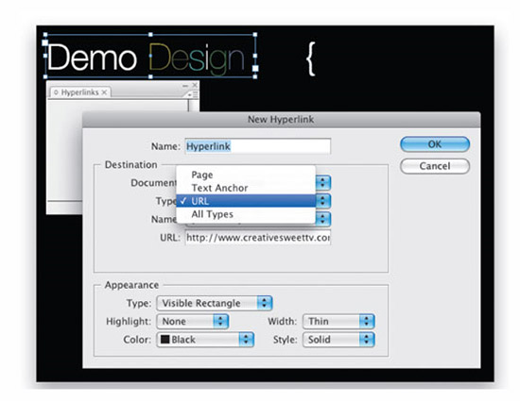The height and width of the screenshot is (401, 520).
Task: Click the Demo Design text frame
Action: tap(150, 56)
